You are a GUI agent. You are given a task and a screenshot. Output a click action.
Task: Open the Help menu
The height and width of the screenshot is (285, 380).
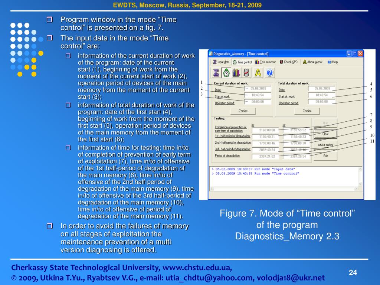(x=332, y=62)
